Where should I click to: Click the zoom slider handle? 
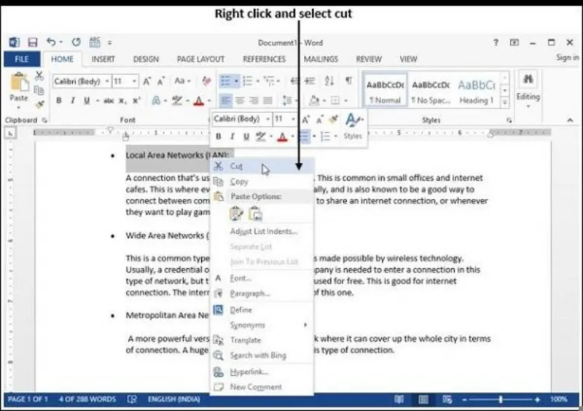[501, 399]
